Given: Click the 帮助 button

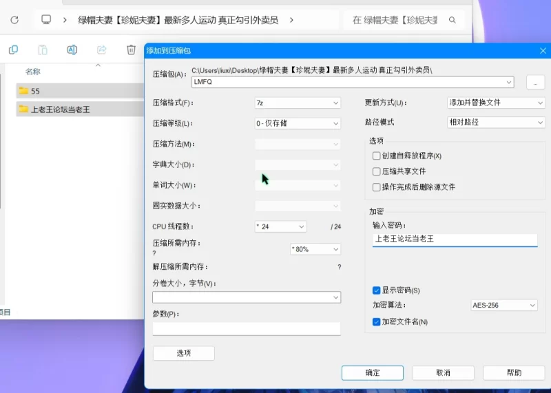Looking at the screenshot, I should click(x=514, y=372).
